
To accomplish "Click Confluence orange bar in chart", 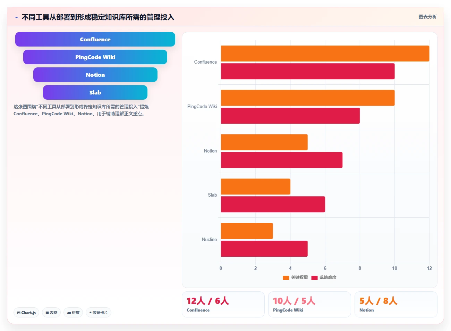I will (325, 53).
